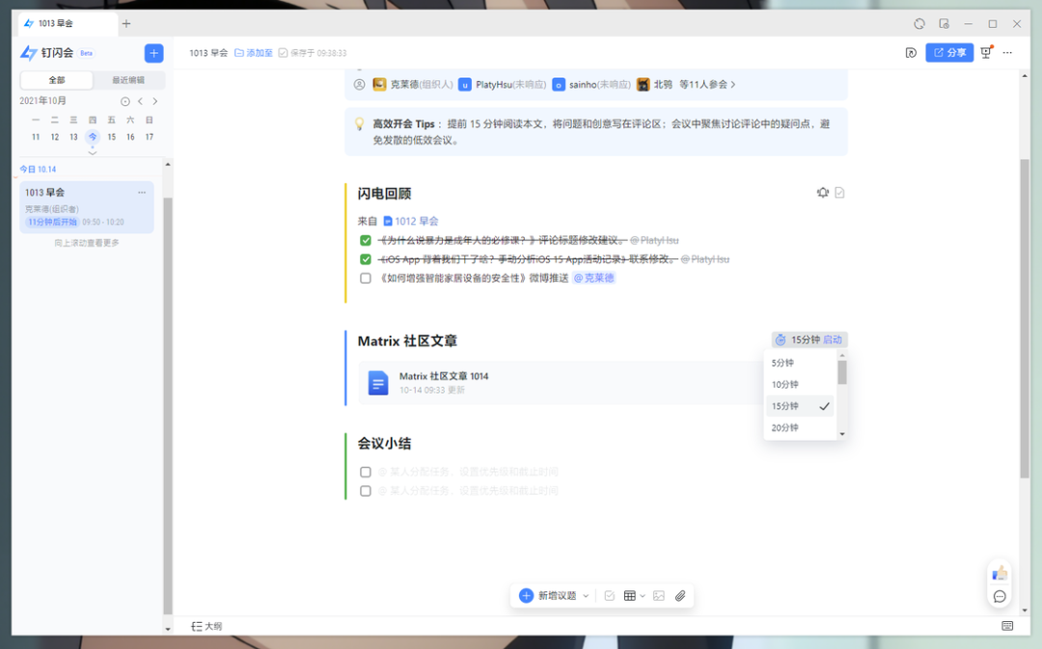The width and height of the screenshot is (1042, 649).
Task: Open the Matrix 社区文章 1014 document icon
Action: 378,383
